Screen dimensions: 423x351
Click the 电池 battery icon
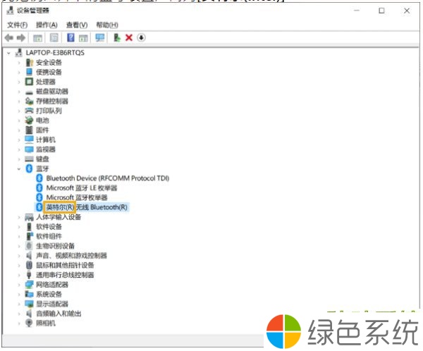click(x=29, y=121)
